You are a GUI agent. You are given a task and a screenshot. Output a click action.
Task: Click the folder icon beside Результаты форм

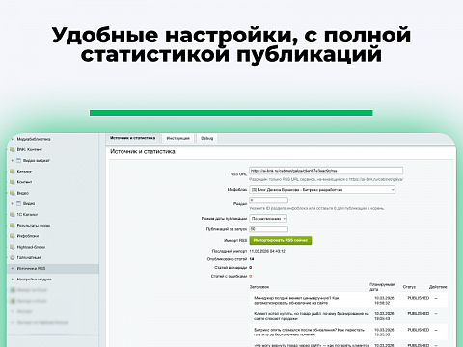(13, 226)
